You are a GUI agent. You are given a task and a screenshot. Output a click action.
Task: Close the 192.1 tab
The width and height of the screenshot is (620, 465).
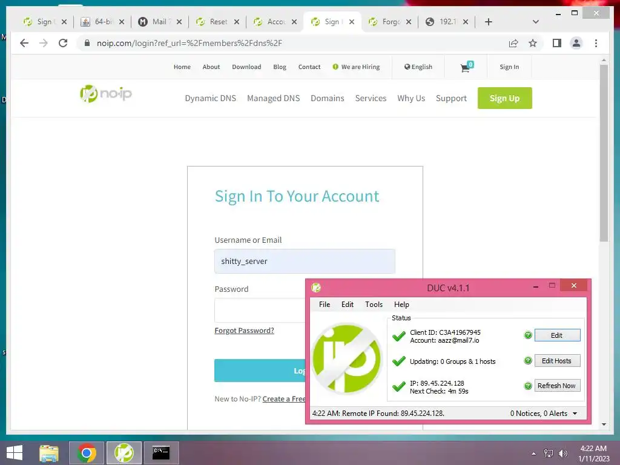[466, 22]
